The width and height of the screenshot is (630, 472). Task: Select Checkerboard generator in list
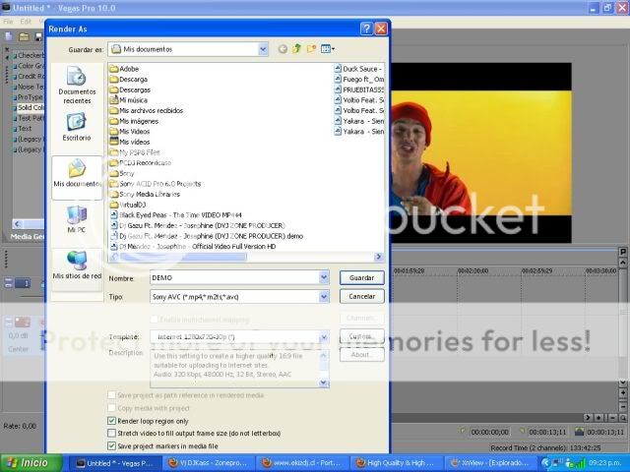coord(31,55)
